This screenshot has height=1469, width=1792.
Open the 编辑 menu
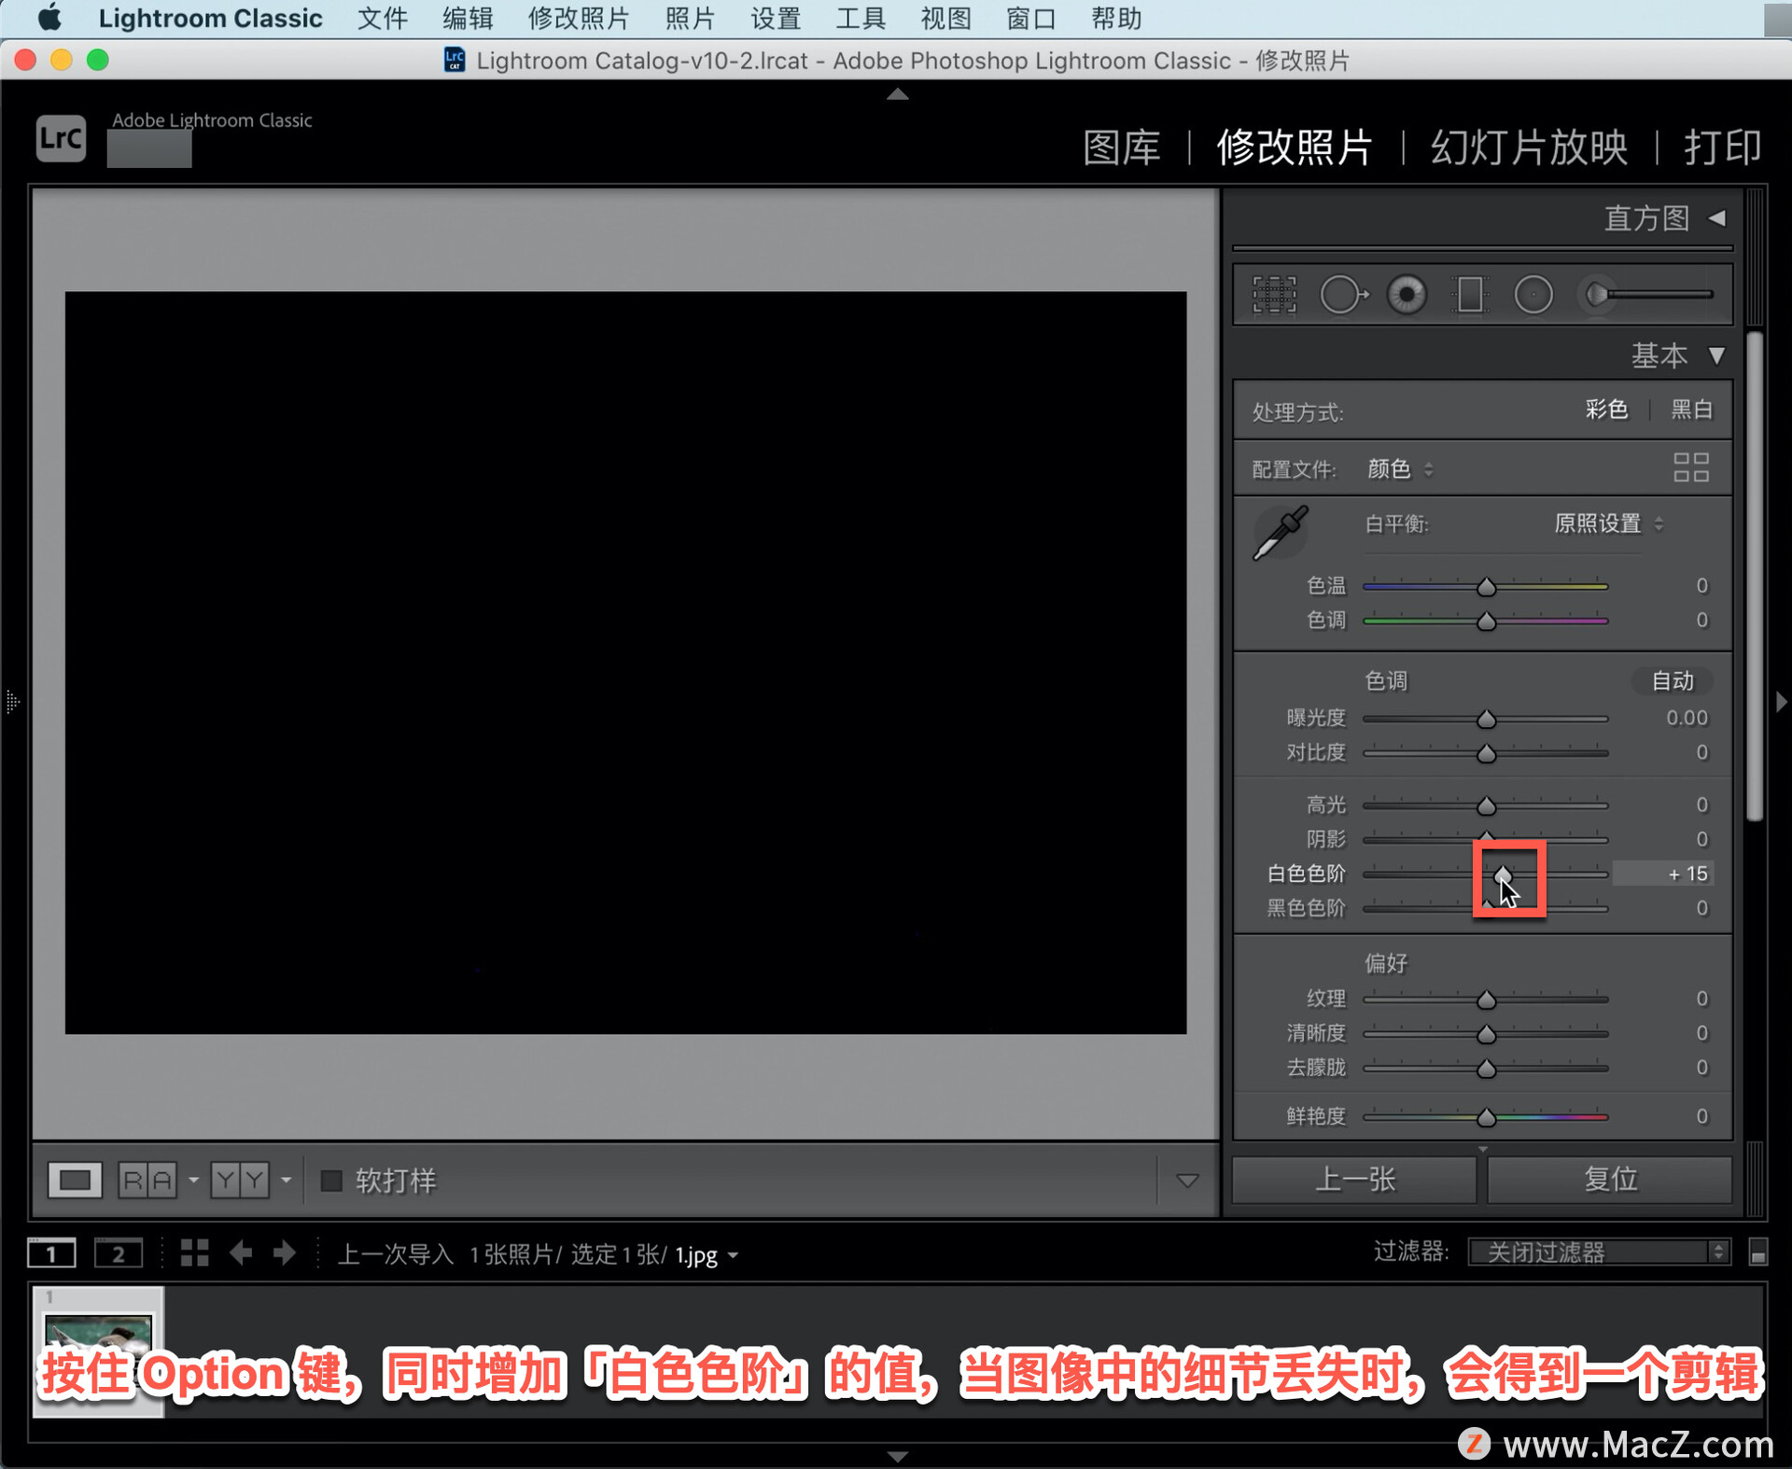468,18
